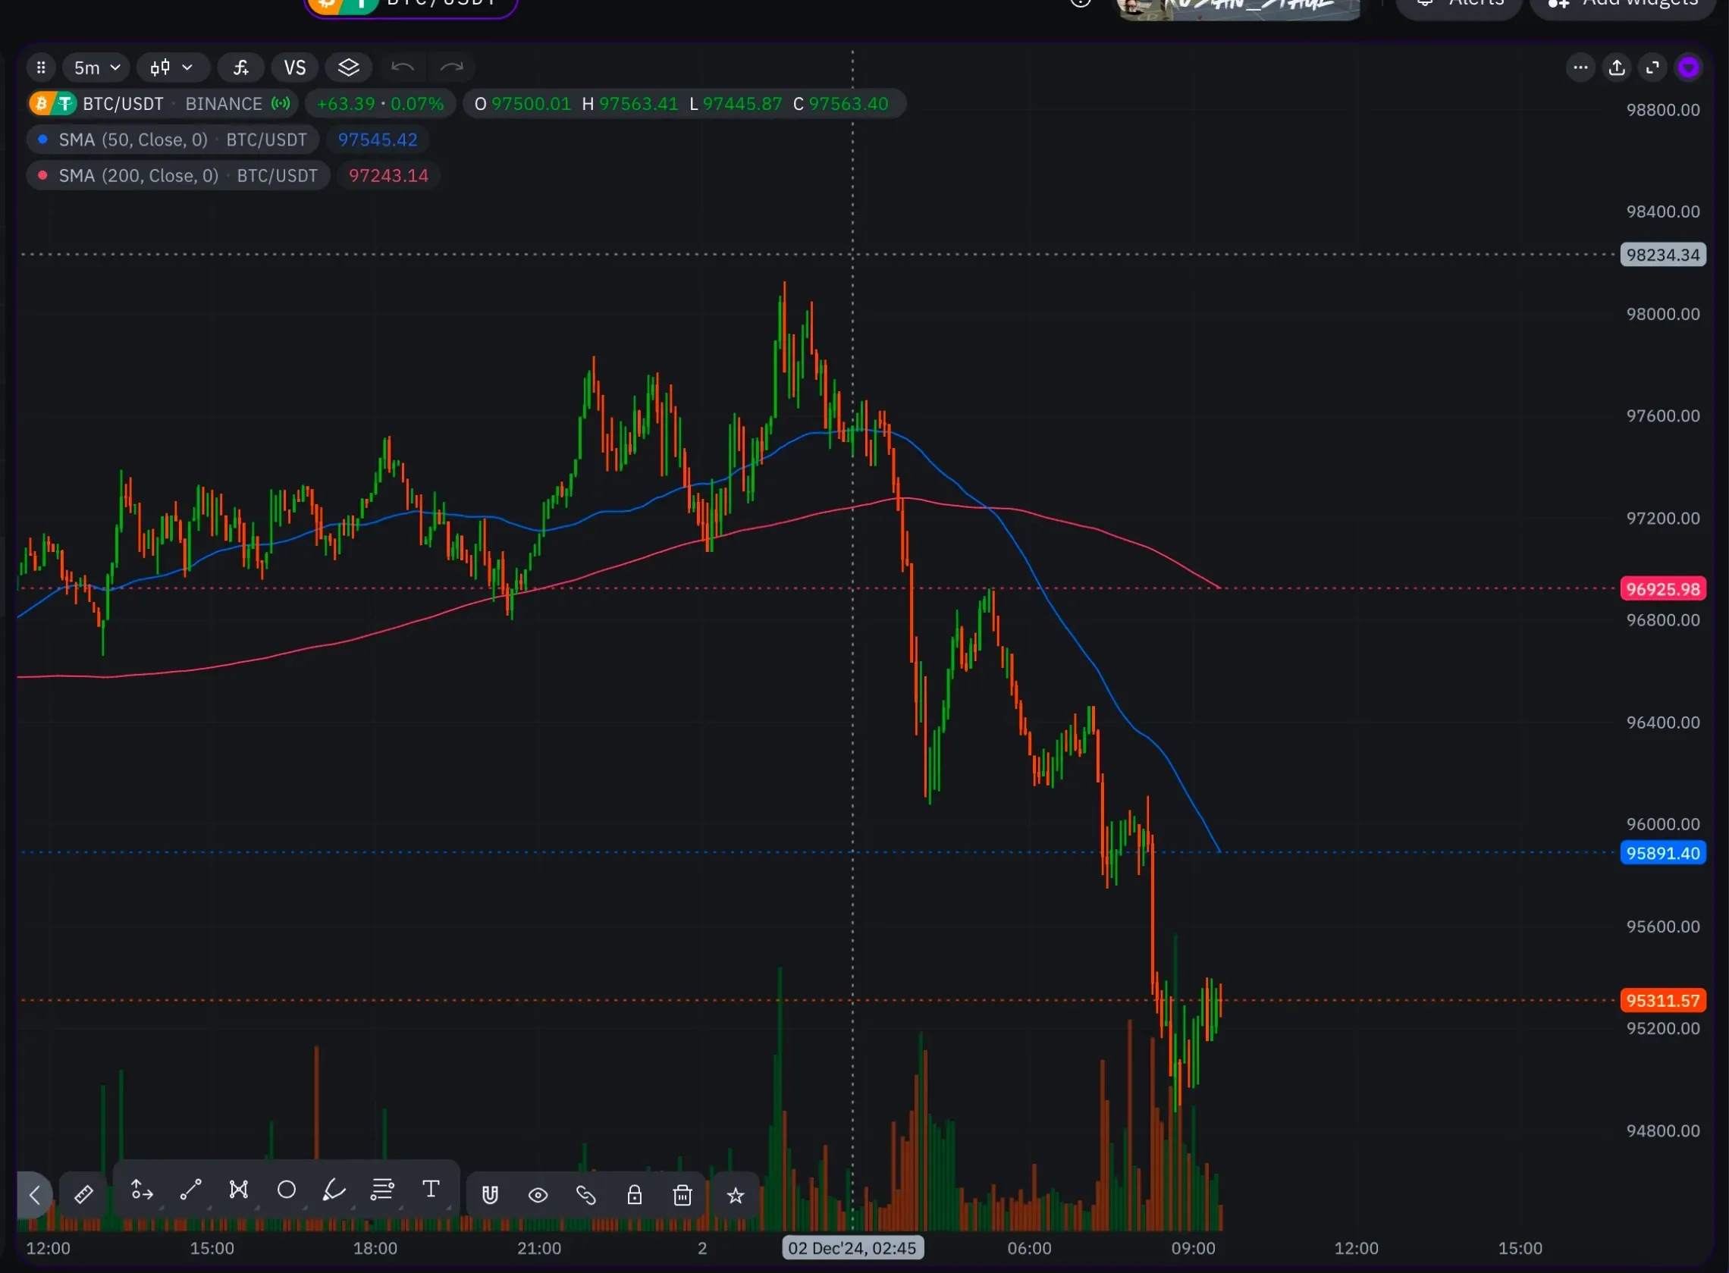Image resolution: width=1729 pixels, height=1273 pixels.
Task: Toggle drawings visibility eye icon
Action: pos(538,1195)
